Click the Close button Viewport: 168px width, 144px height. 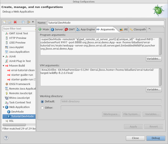[135, 138]
